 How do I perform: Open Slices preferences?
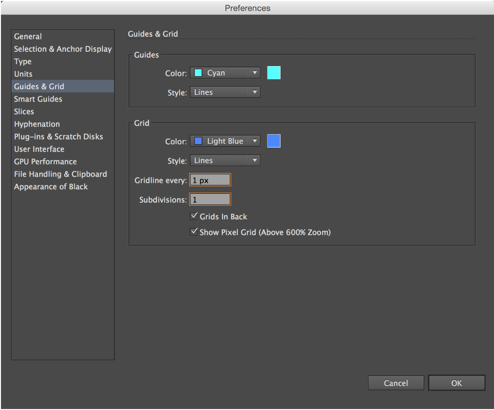click(63, 112)
